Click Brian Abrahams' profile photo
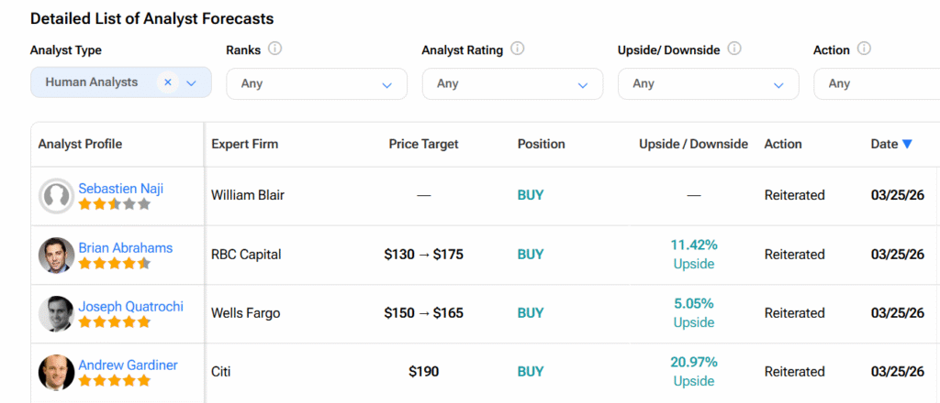940x403 pixels. (56, 255)
